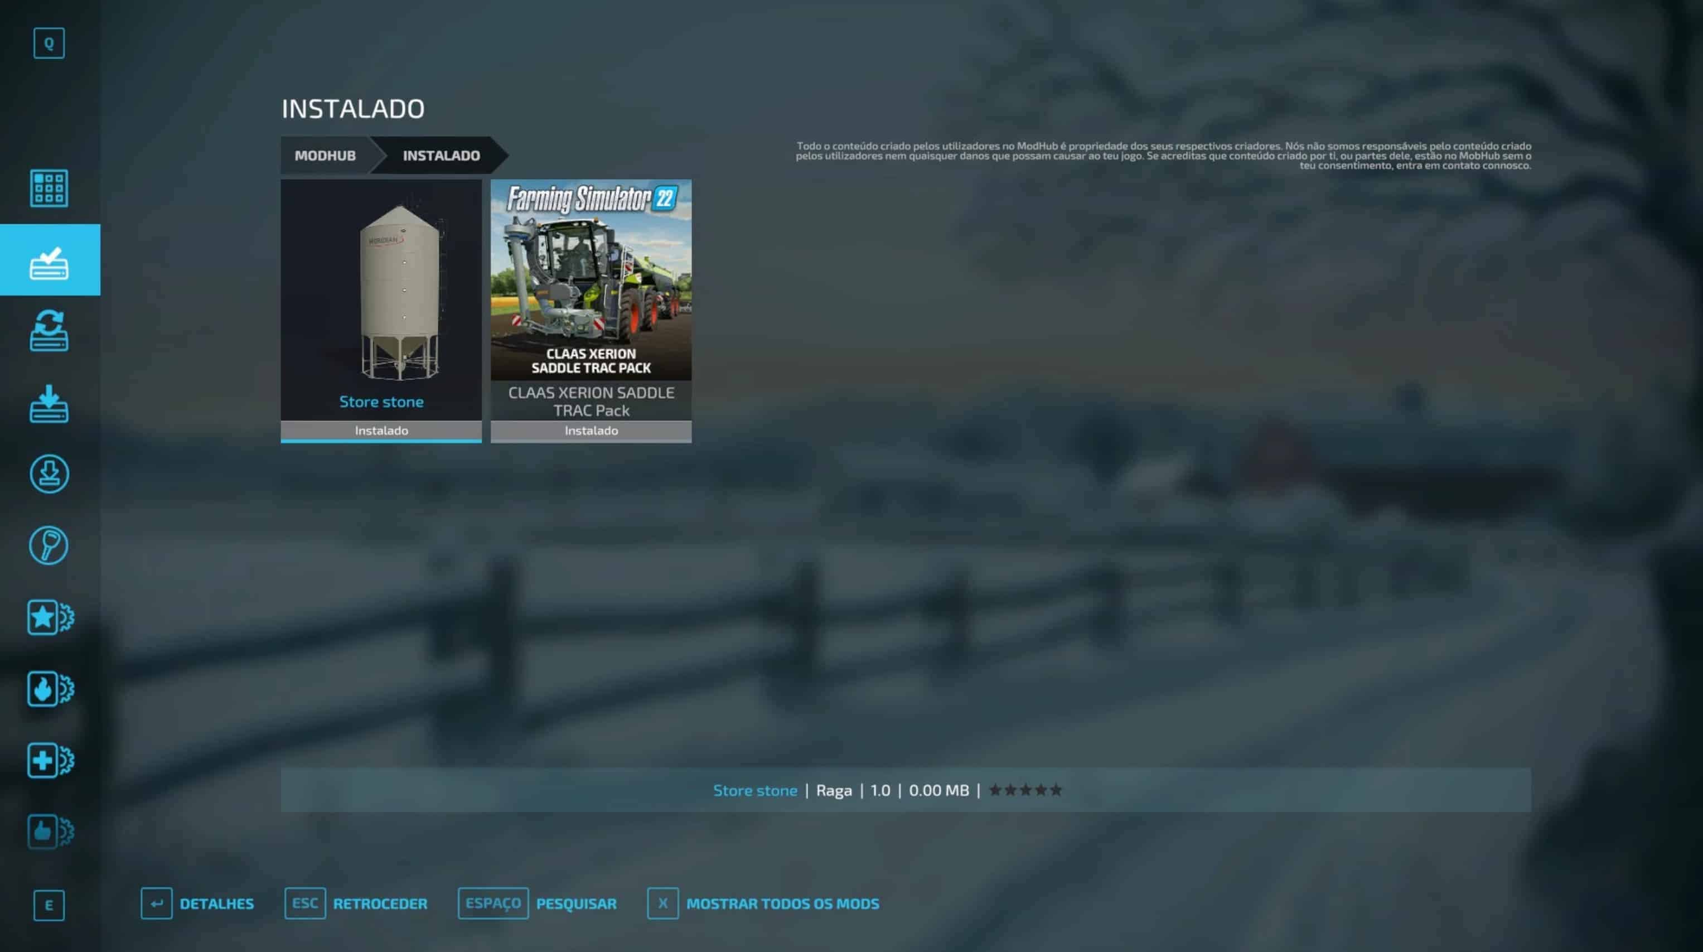Click the circular DLC download icon

pyautogui.click(x=49, y=474)
